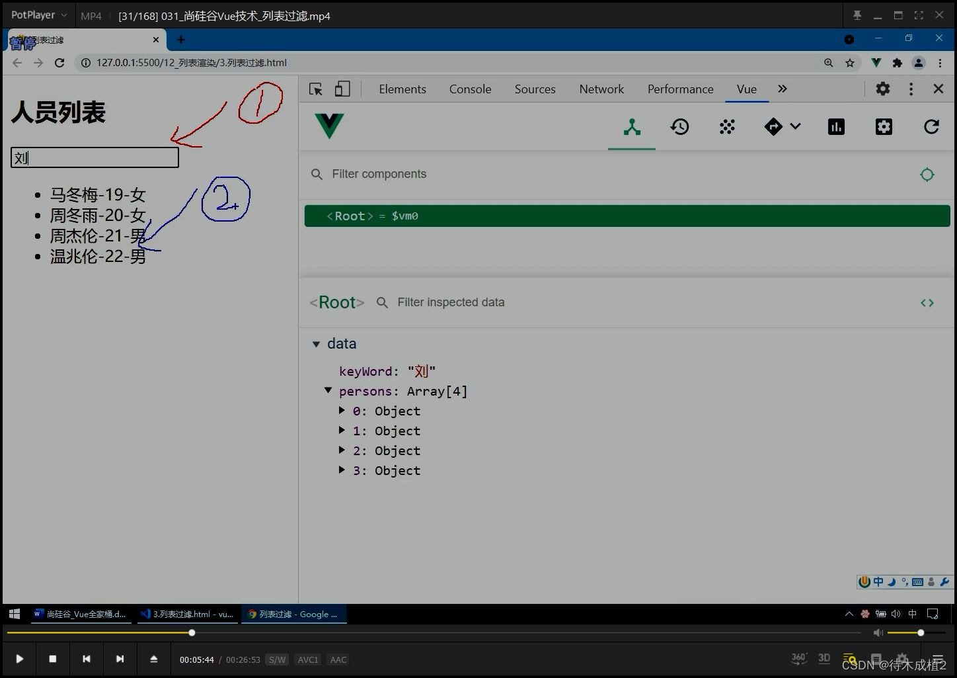
Task: Skip to next file in PotPlayer
Action: pos(120,659)
